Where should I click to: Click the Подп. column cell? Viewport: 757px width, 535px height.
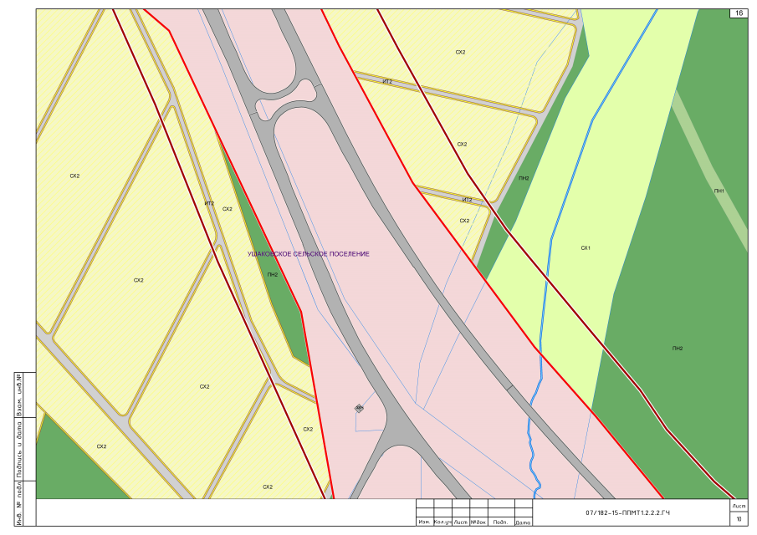click(x=500, y=522)
